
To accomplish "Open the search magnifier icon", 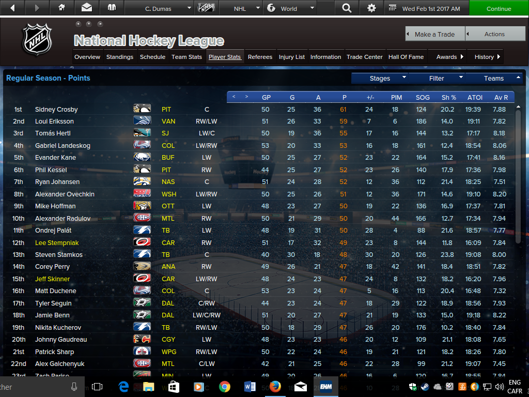I will 347,8.
